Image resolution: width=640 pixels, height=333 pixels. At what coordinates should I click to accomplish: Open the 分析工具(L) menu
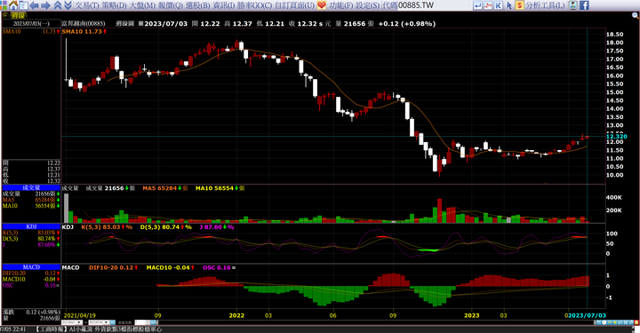click(x=545, y=5)
